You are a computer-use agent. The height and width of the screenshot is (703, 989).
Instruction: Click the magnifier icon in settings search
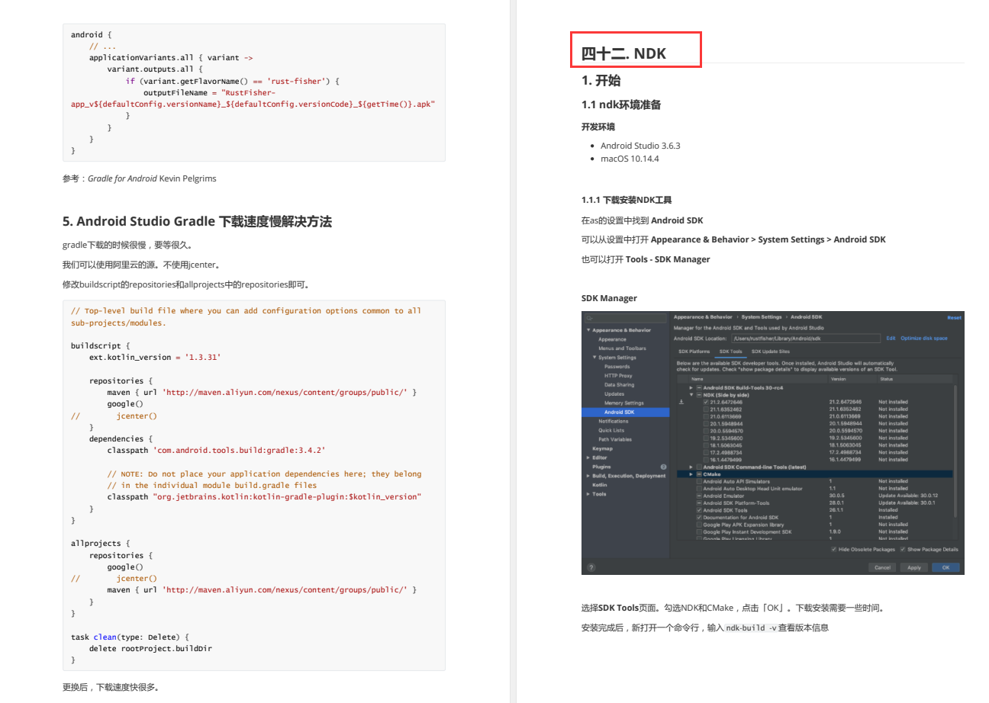point(590,319)
